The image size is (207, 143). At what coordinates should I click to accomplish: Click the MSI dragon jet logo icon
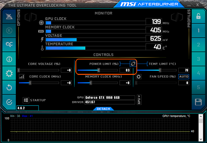pos(9,16)
